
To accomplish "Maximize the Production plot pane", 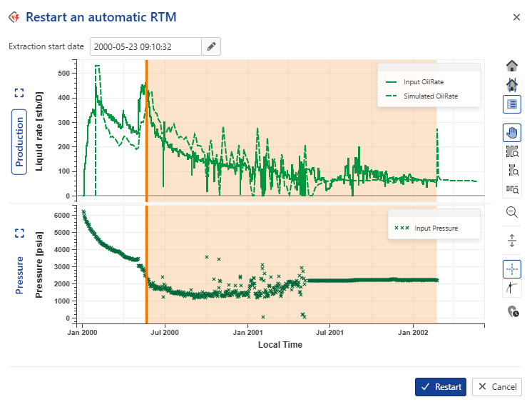I will pos(19,93).
